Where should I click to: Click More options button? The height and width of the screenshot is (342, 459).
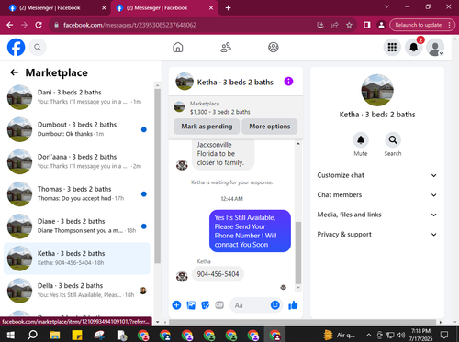(270, 127)
